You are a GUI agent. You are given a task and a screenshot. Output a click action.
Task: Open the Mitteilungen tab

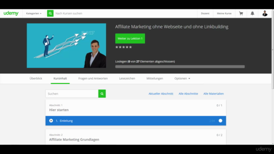[155, 78]
